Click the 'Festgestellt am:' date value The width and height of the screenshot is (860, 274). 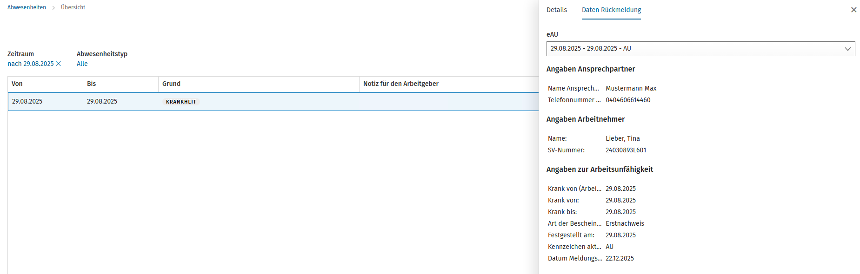pos(620,235)
